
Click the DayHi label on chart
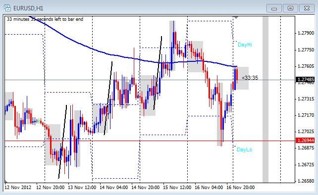coord(245,45)
